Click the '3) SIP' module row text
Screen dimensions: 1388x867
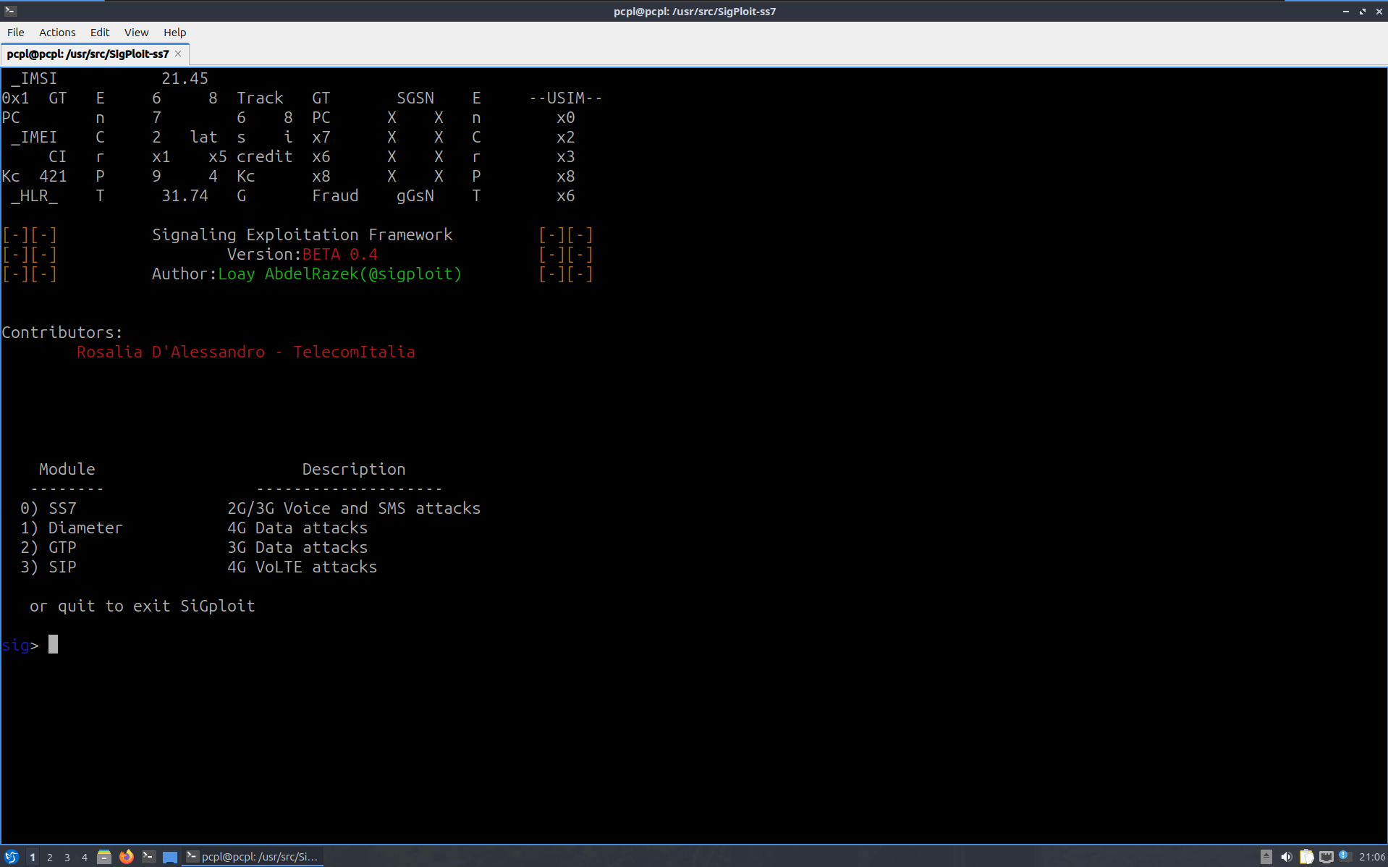point(48,567)
